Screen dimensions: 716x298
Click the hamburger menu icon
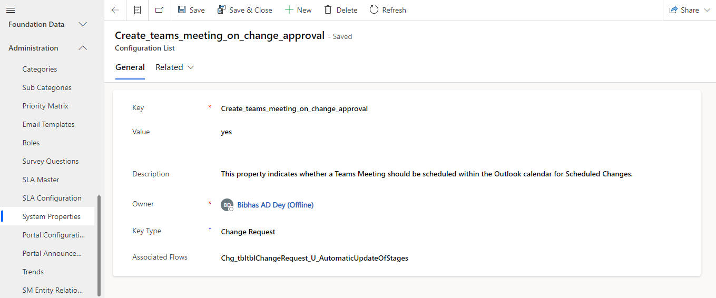pyautogui.click(x=11, y=10)
